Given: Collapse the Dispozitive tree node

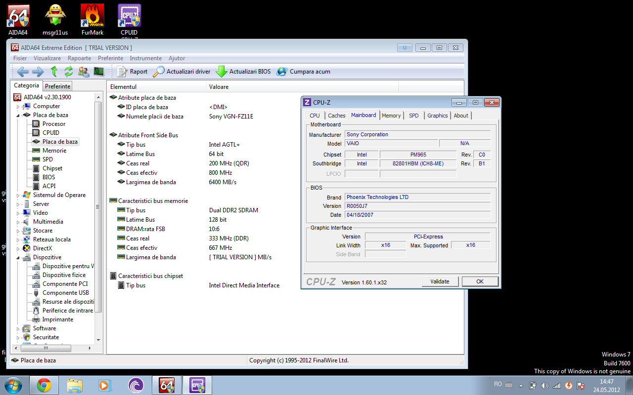Looking at the screenshot, I should pyautogui.click(x=18, y=257).
